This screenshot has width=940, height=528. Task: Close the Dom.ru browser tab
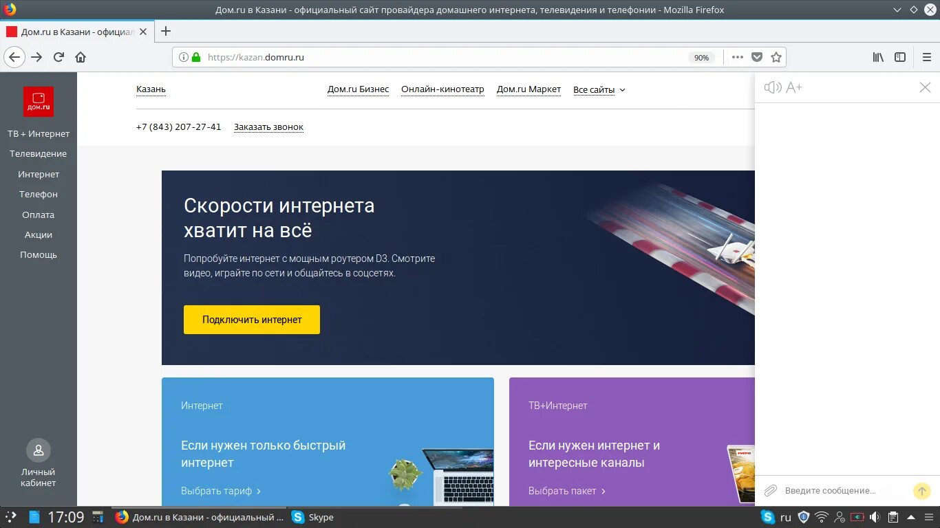143,32
